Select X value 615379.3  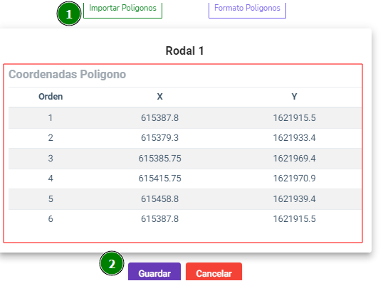coord(159,138)
